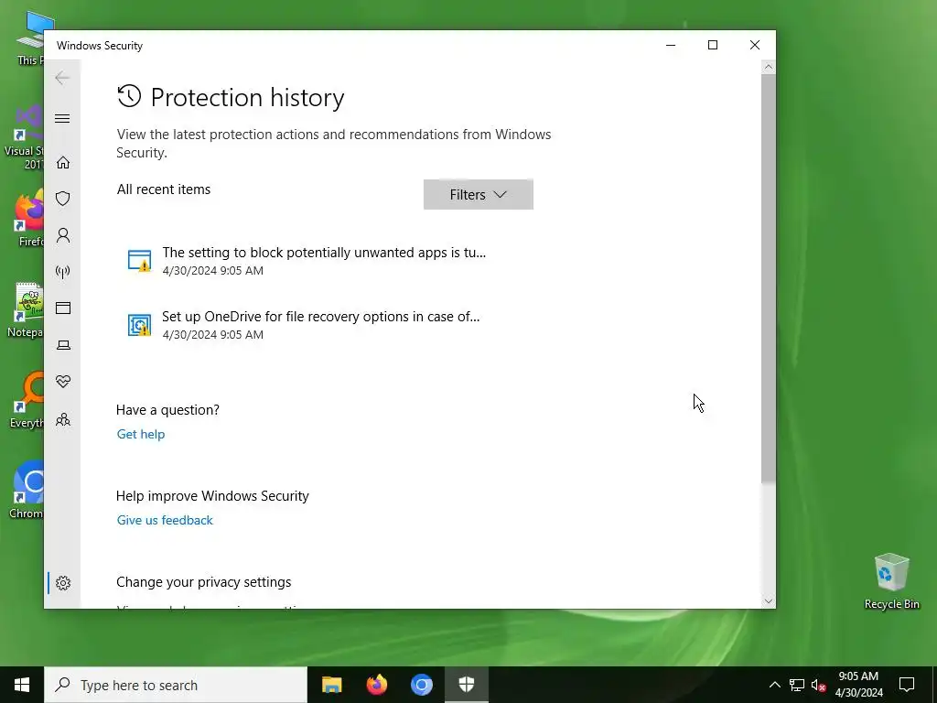
Task: Click the network tray icon
Action: point(797,685)
